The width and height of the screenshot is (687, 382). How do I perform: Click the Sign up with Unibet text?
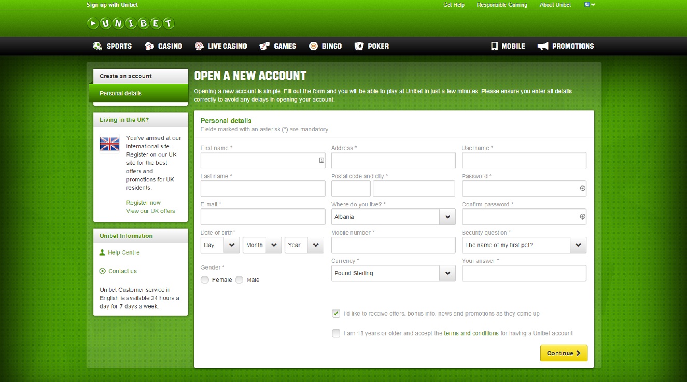coord(113,5)
